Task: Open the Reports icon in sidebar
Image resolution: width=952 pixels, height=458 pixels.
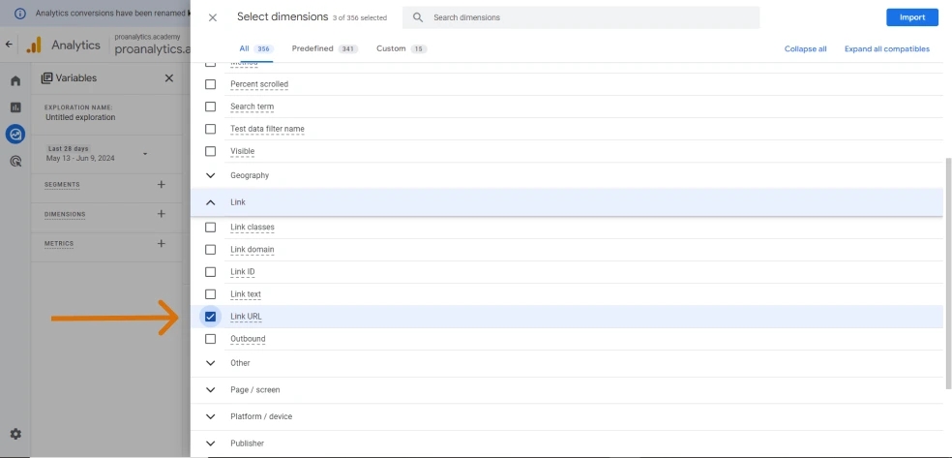Action: [15, 107]
